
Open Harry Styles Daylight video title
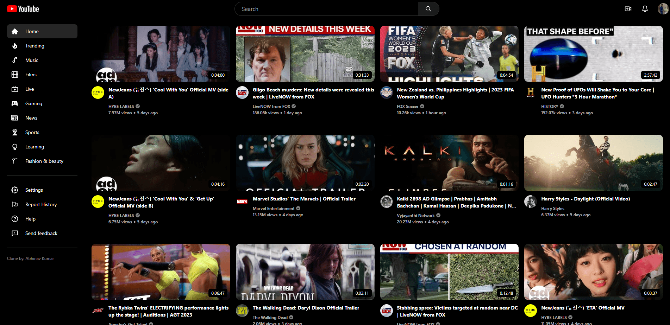586,199
